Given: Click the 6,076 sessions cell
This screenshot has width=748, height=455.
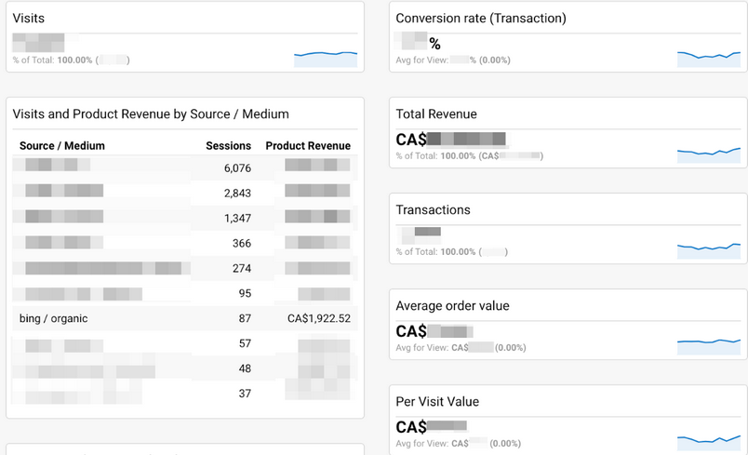Looking at the screenshot, I should coord(237,168).
